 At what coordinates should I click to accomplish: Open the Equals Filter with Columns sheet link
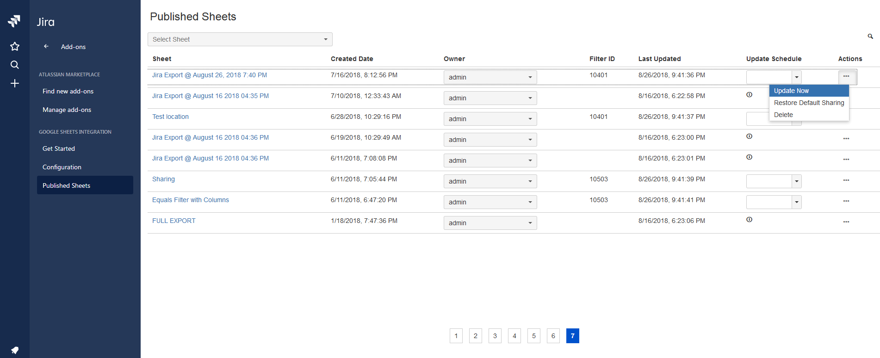click(191, 200)
